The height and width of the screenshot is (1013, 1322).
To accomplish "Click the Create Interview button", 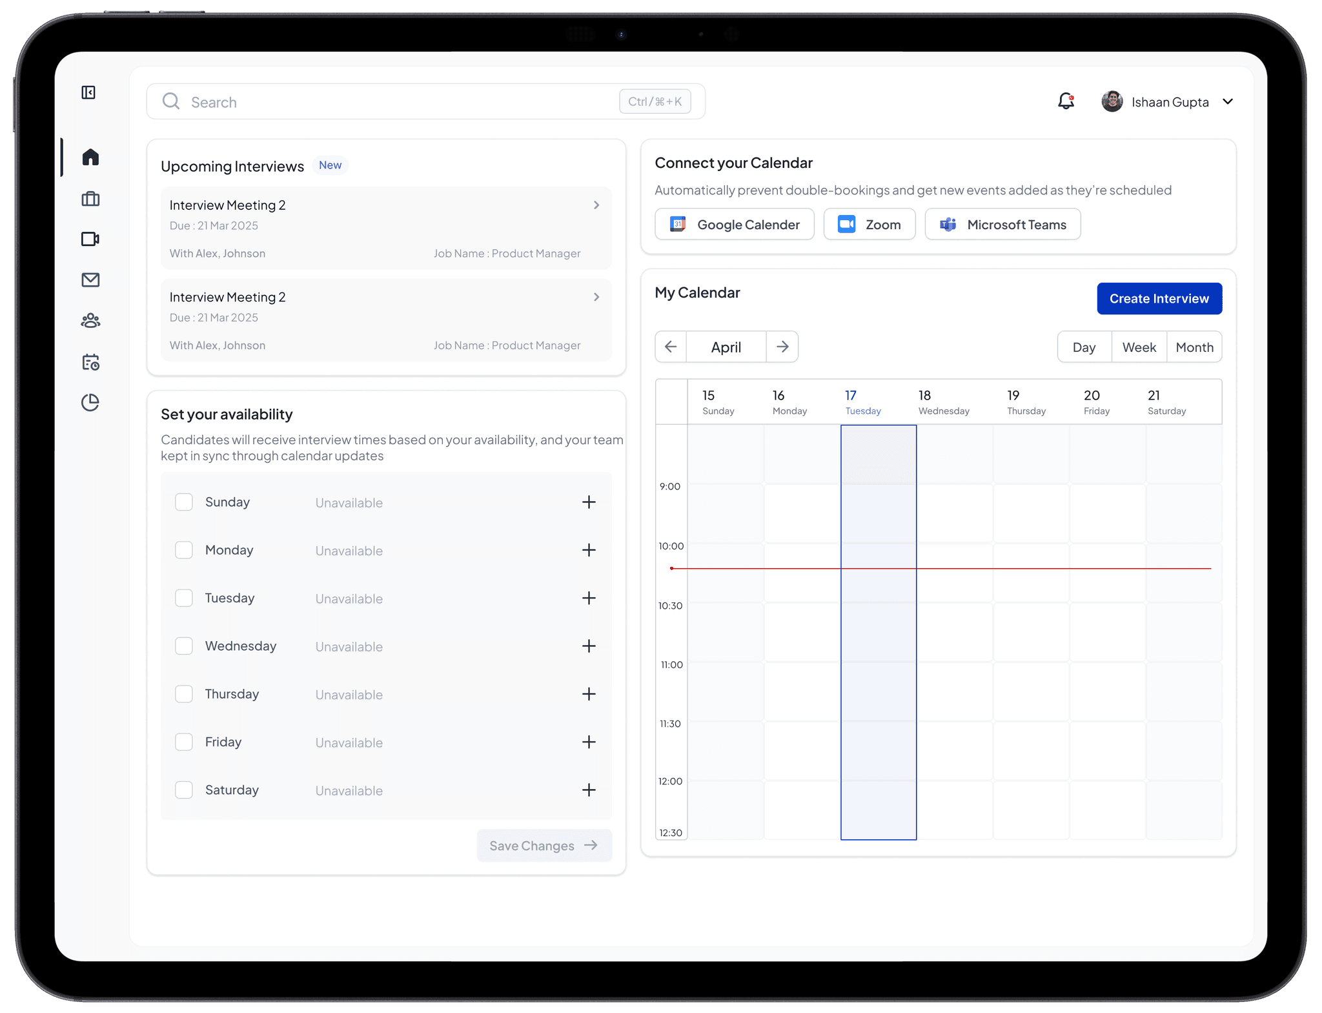I will [x=1159, y=299].
